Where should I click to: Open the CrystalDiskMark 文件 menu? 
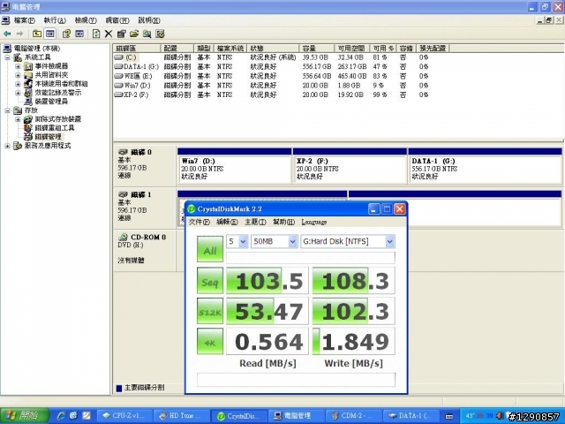199,222
